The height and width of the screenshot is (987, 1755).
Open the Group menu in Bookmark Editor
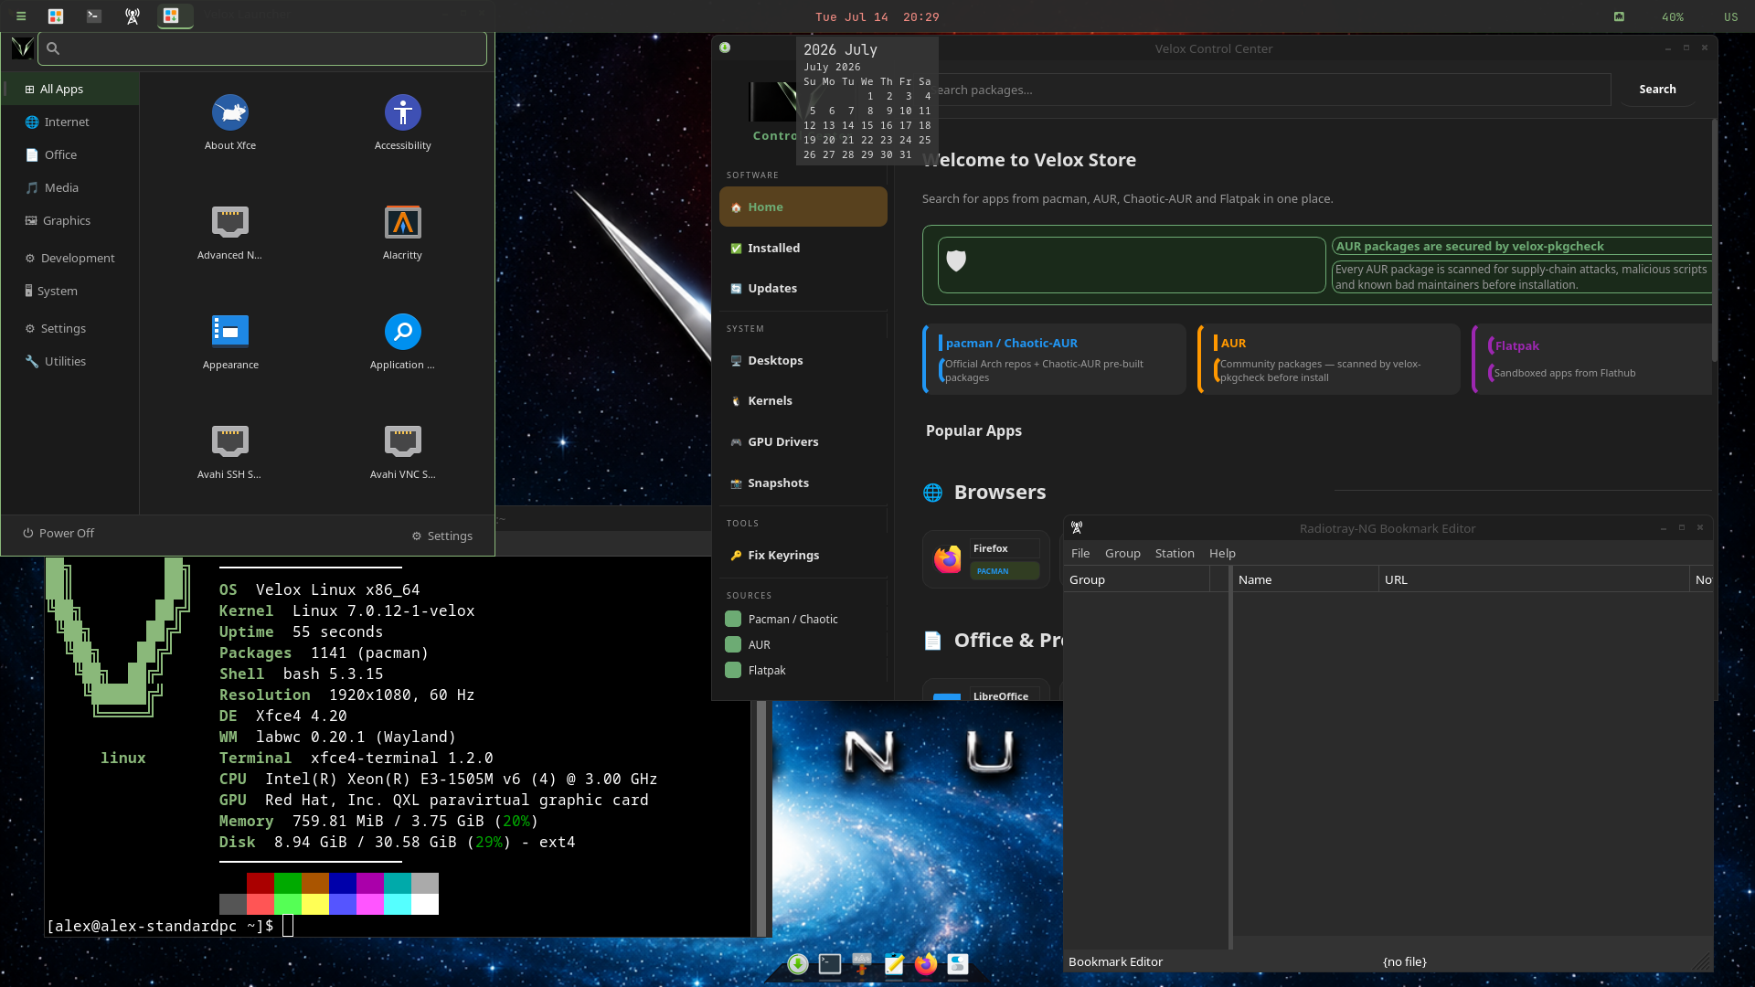click(1122, 553)
